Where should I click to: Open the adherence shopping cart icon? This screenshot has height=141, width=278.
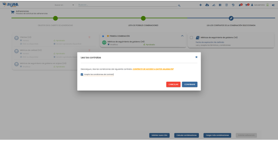[247, 5]
